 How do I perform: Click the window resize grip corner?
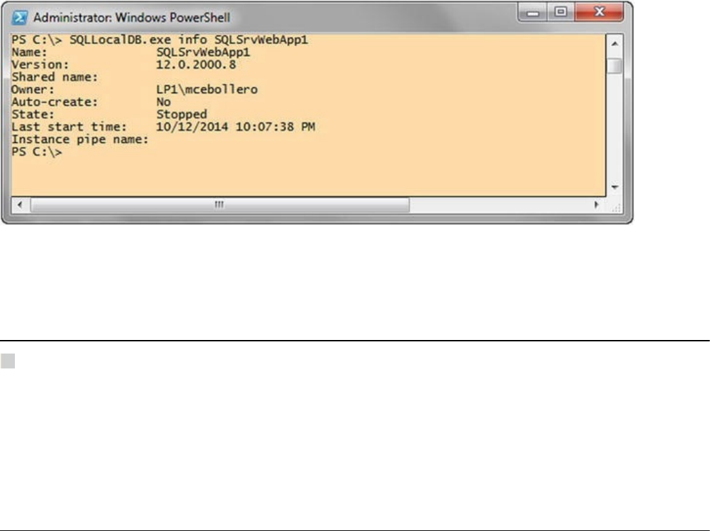click(x=616, y=207)
